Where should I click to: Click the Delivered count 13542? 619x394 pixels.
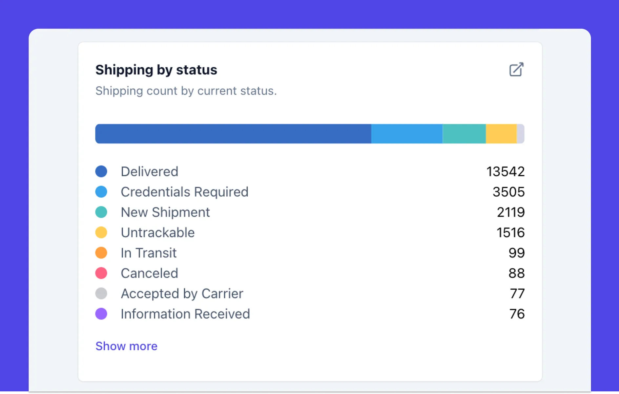click(x=505, y=171)
